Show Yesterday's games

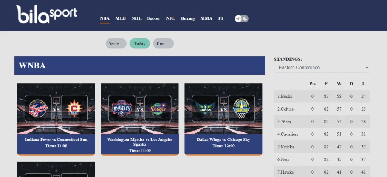[x=116, y=44]
